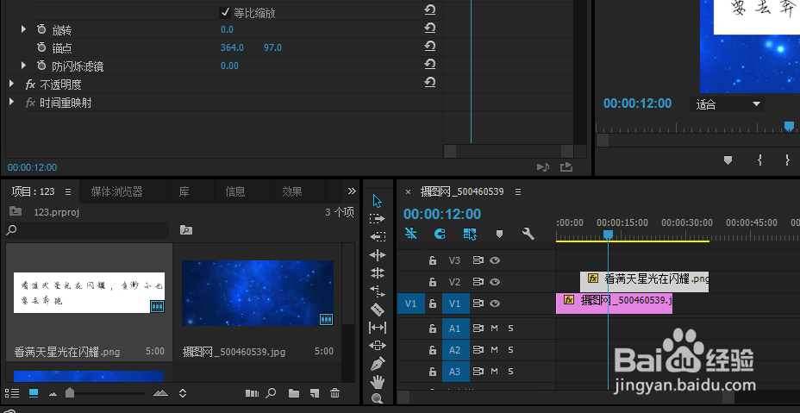Viewport: 800px width, 413px height.
Task: Open project panel menu beside 项目: 123
Action: tap(68, 191)
